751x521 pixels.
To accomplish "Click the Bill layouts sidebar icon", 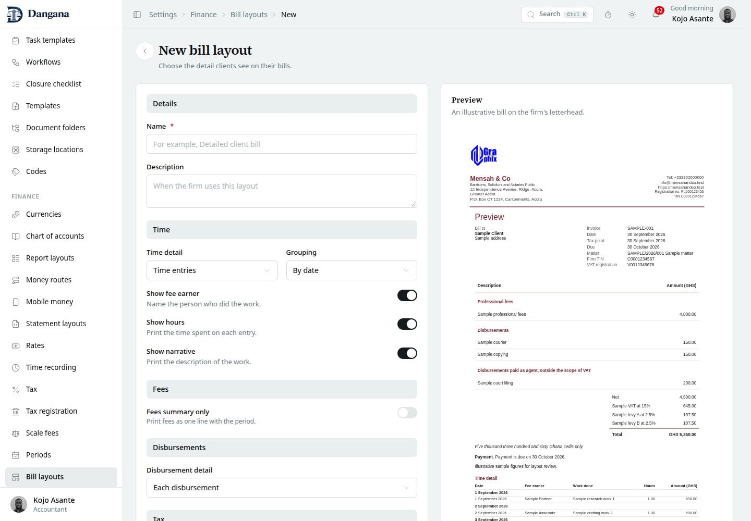I will (x=16, y=477).
